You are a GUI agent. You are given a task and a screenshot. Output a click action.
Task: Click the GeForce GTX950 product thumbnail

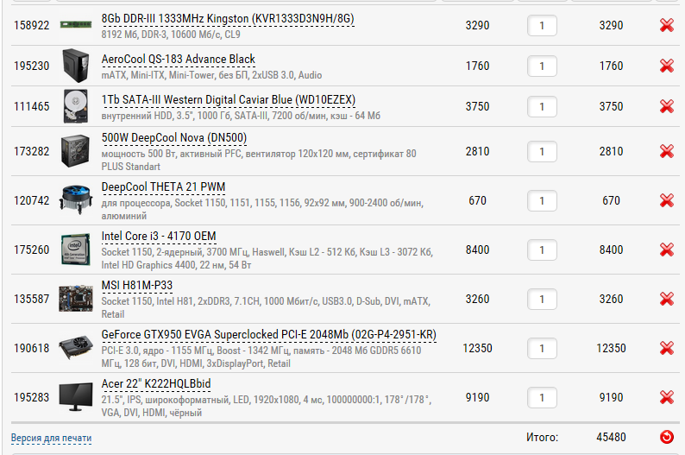tap(76, 348)
